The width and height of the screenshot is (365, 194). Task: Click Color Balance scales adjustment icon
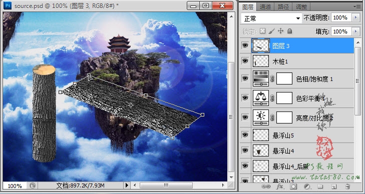261,98
